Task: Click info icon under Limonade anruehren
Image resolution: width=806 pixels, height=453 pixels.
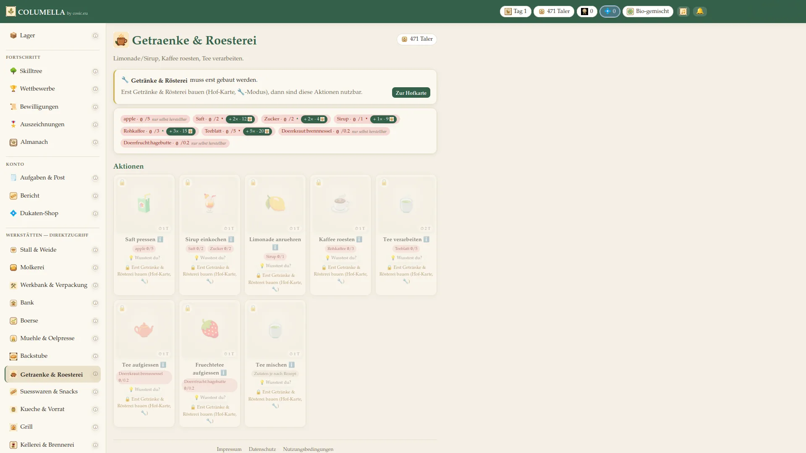Action: click(275, 247)
